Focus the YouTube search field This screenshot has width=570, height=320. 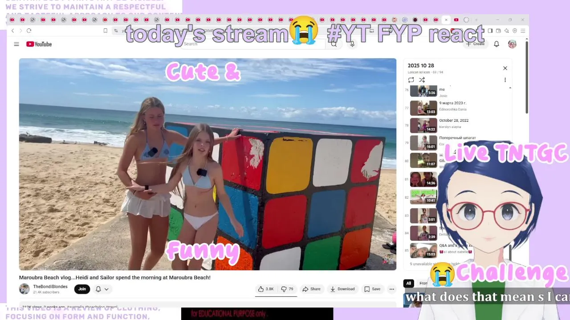(x=254, y=44)
